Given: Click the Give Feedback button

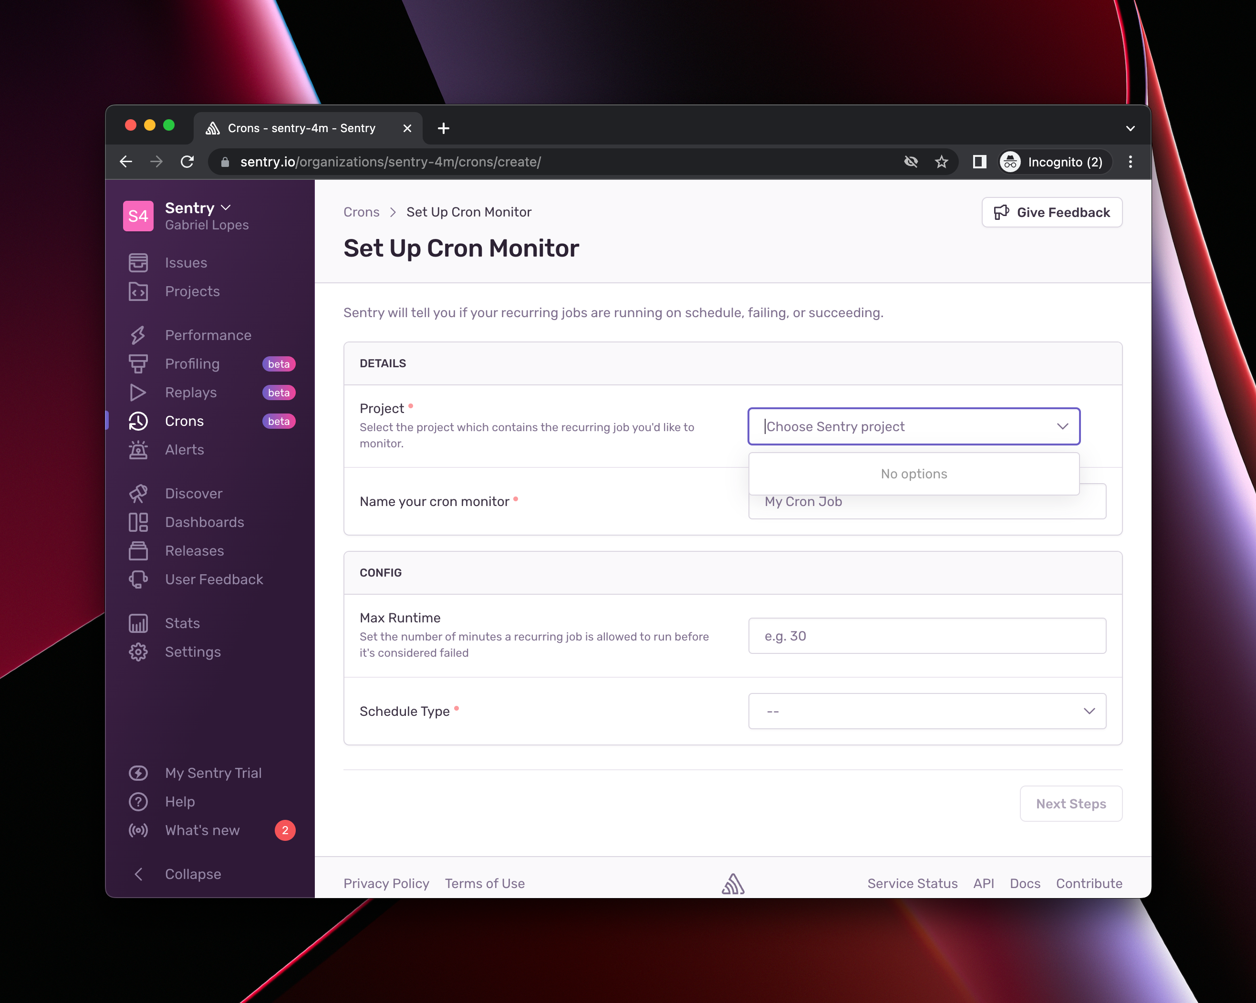Looking at the screenshot, I should tap(1051, 212).
